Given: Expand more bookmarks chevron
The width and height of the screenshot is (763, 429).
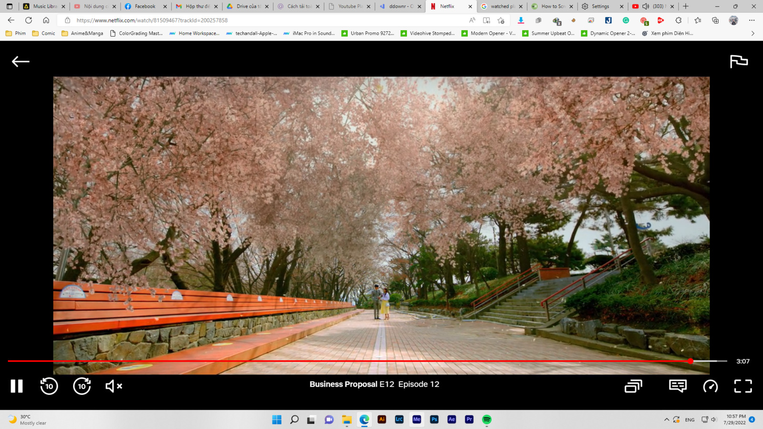Looking at the screenshot, I should coord(753,33).
